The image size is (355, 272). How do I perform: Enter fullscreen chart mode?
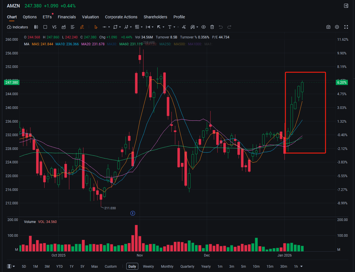point(346,27)
